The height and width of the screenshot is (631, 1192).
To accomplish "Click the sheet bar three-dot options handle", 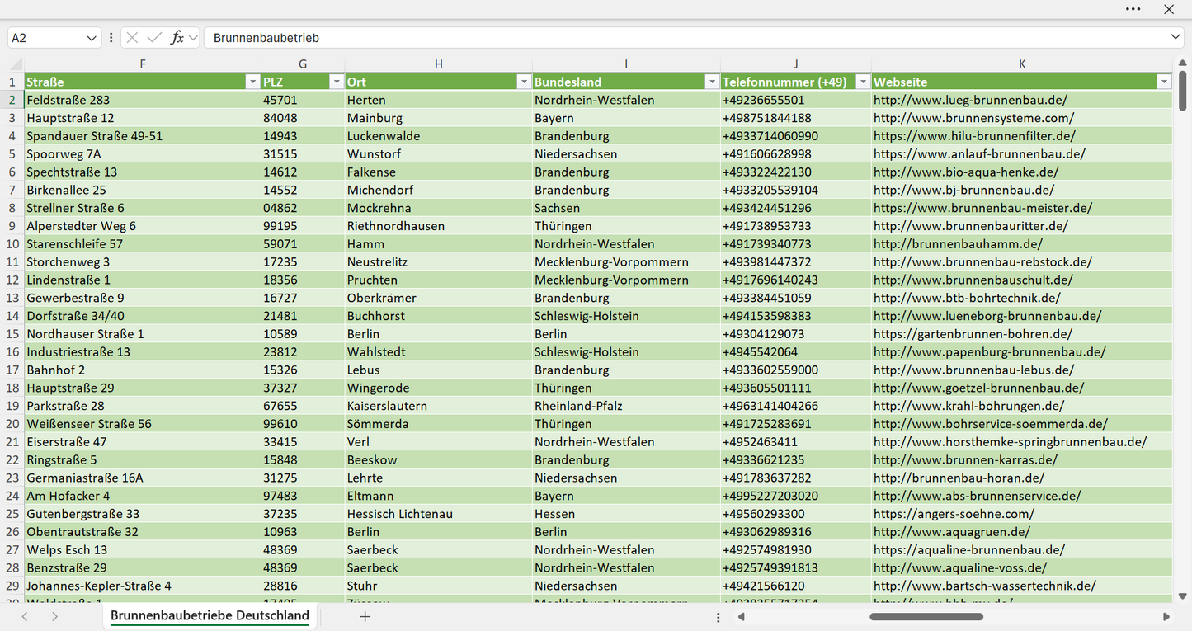I will coord(718,617).
